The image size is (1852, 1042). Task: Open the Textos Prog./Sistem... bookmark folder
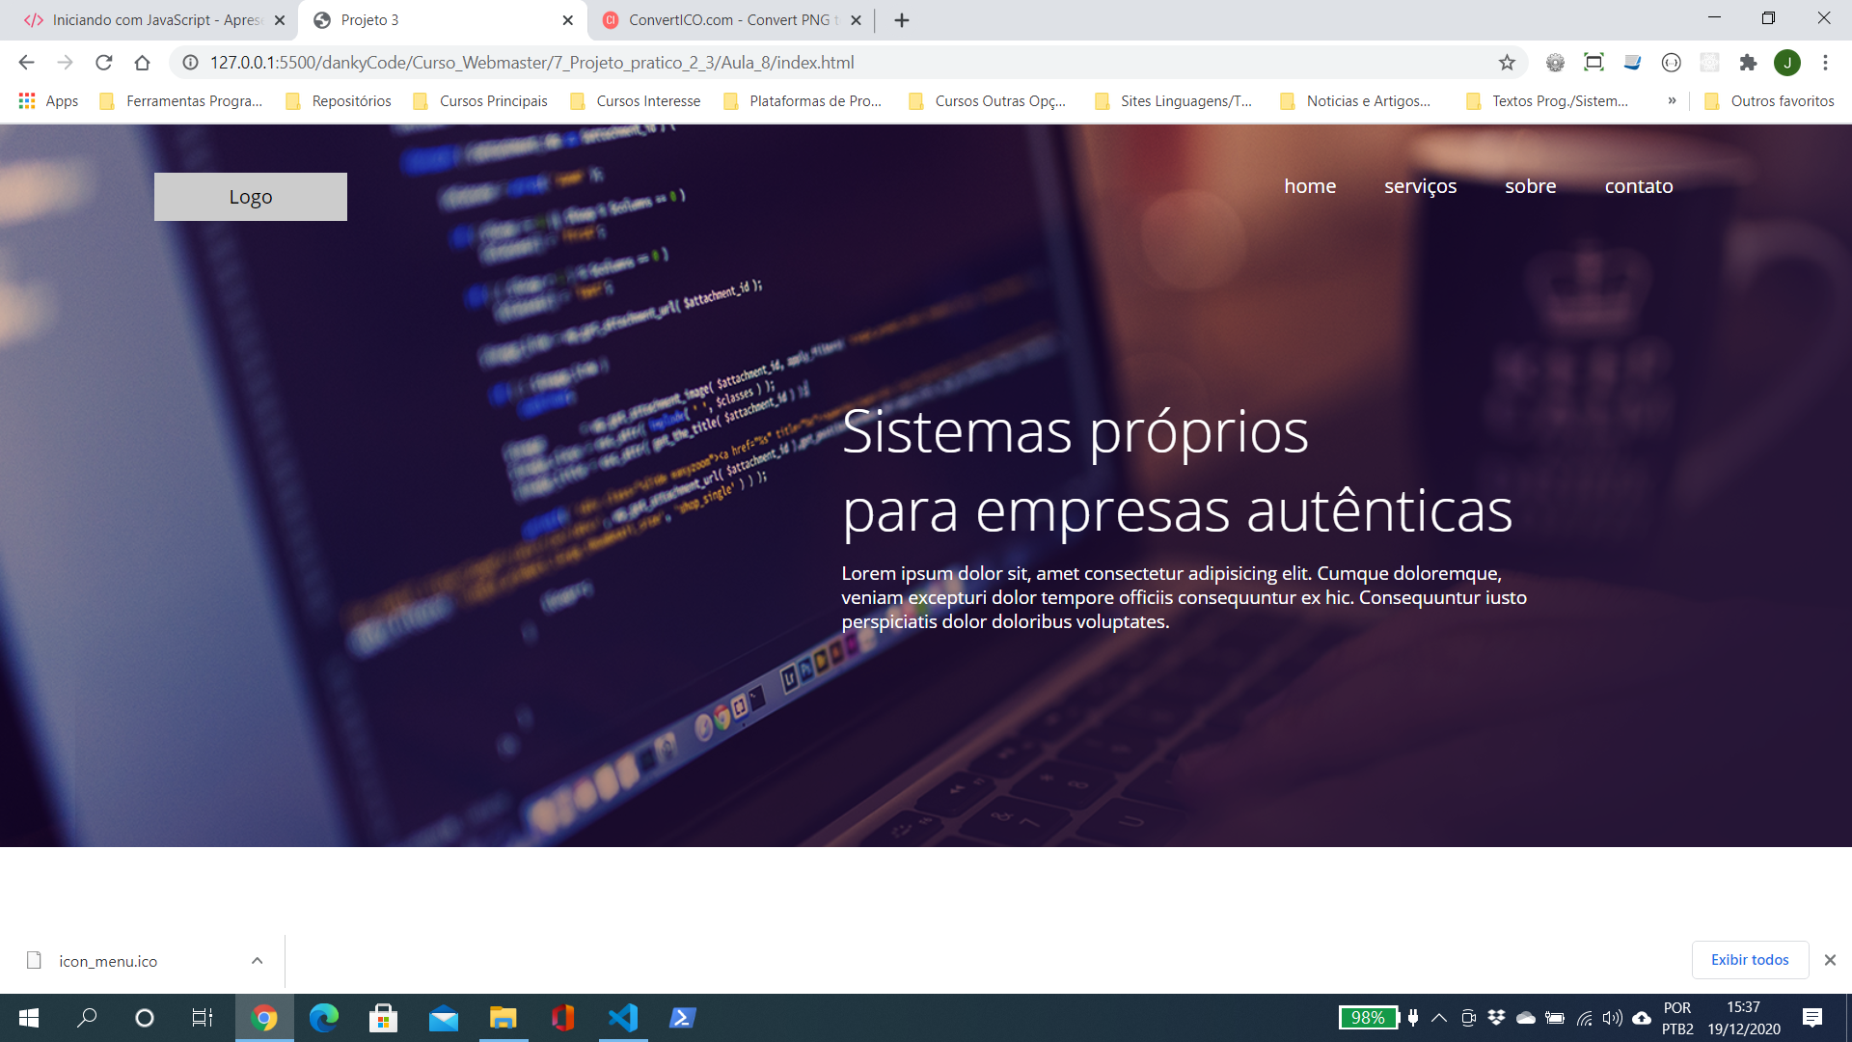tap(1547, 101)
